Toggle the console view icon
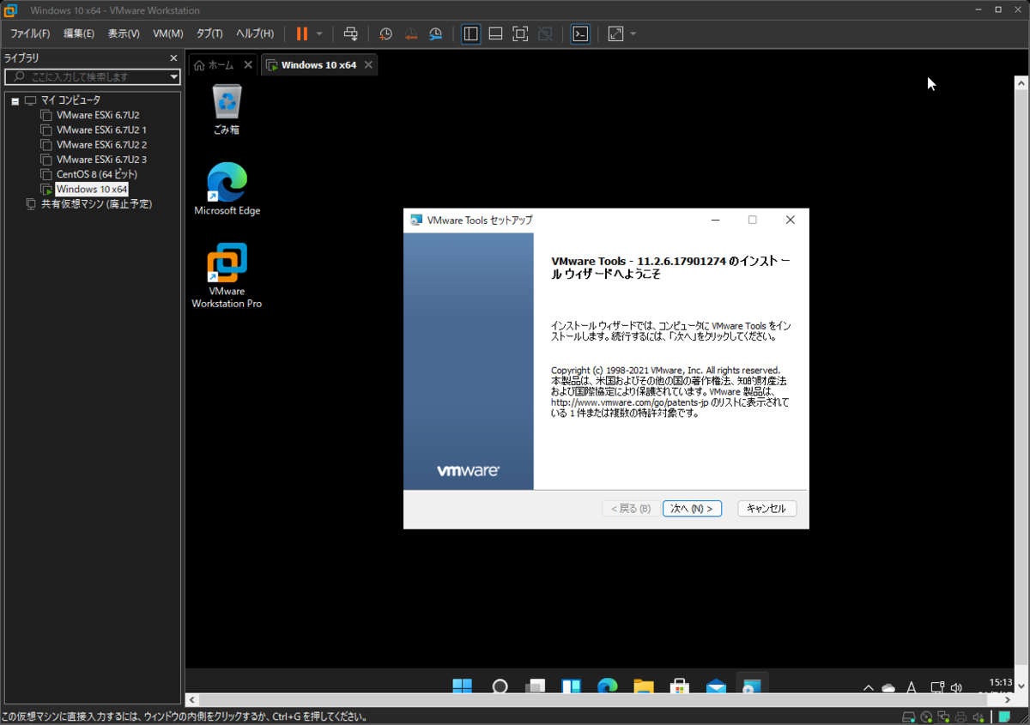 tap(580, 33)
